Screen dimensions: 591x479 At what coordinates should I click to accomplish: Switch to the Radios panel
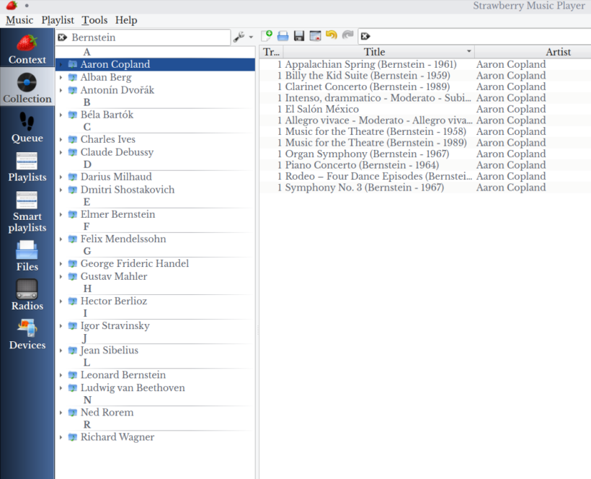click(27, 296)
